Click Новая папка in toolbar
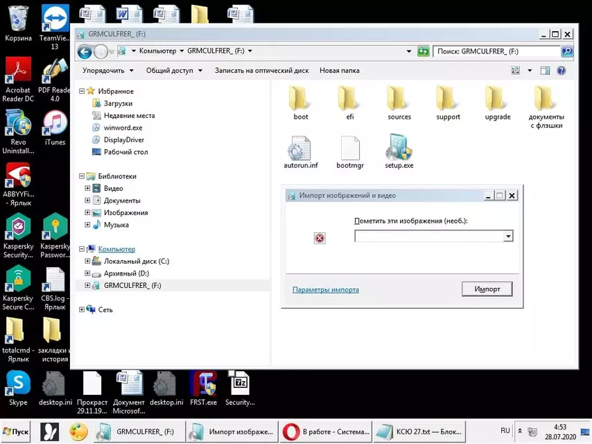Viewport: 592px width, 444px height. [340, 71]
